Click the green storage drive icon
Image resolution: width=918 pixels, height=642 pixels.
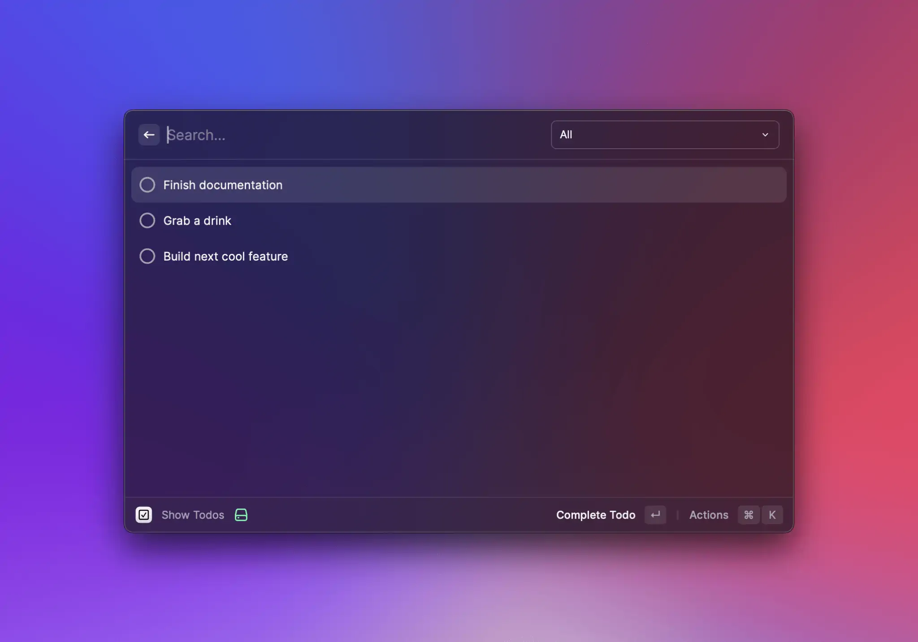pyautogui.click(x=241, y=515)
